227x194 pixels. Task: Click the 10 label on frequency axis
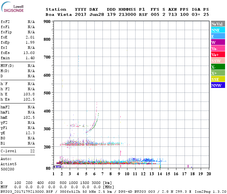tap(127, 174)
